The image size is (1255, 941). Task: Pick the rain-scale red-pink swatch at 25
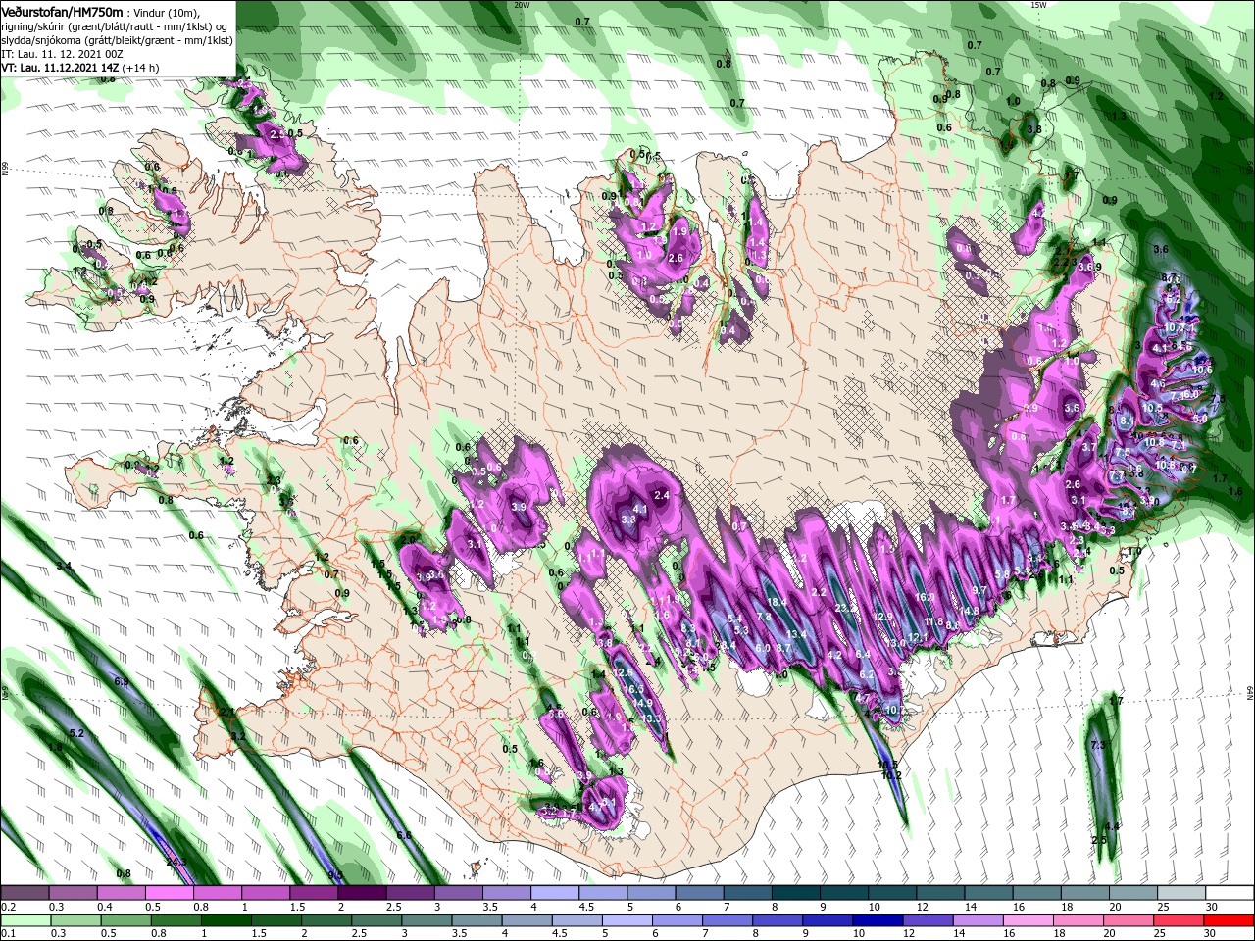coord(1180,920)
